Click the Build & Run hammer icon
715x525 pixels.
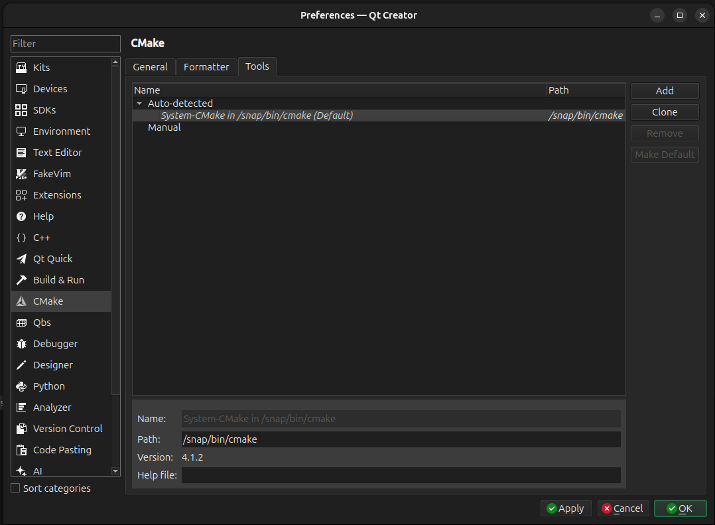[x=21, y=280]
